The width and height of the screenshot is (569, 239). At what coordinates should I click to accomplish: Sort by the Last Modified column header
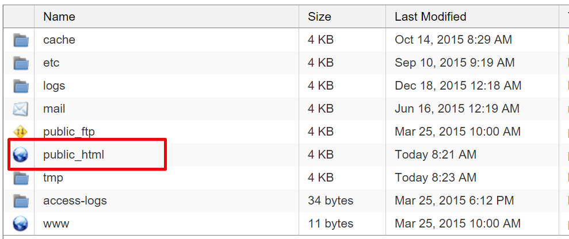(x=430, y=17)
